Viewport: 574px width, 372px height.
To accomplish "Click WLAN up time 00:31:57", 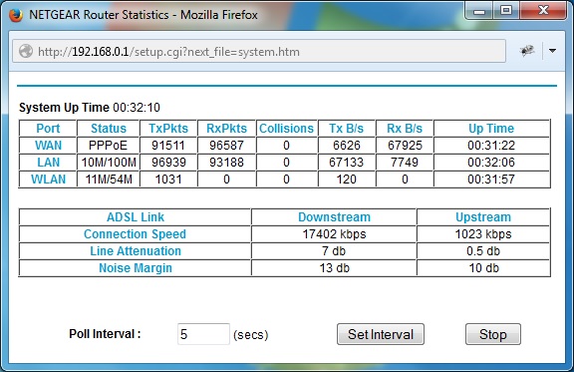I will point(491,180).
